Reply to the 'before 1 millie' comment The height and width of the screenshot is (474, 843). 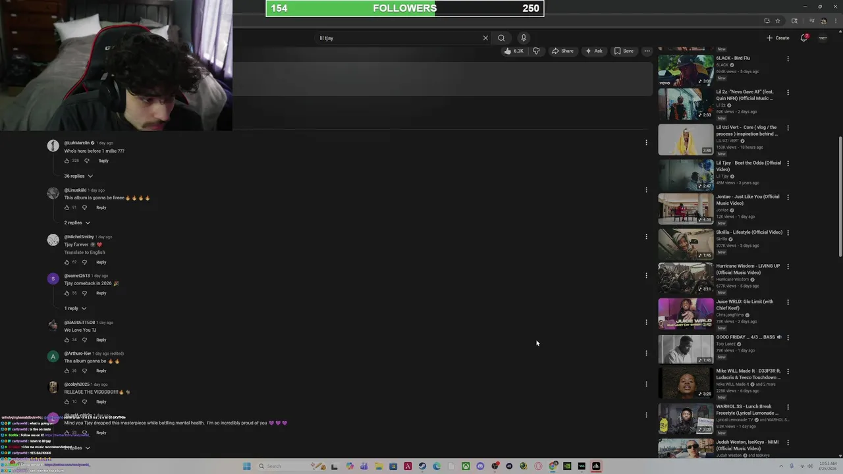103,161
